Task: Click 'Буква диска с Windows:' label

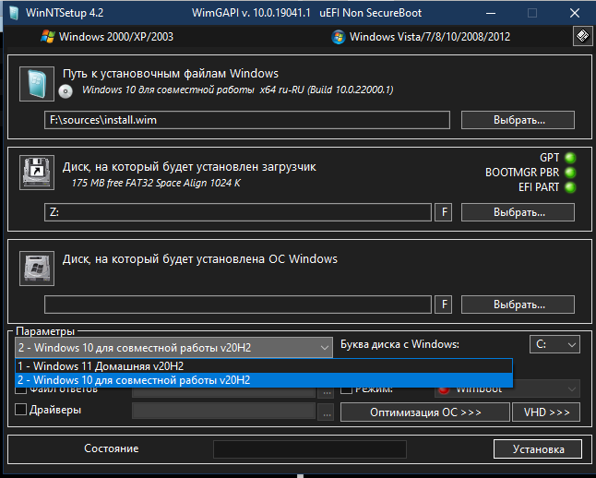Action: pyautogui.click(x=399, y=344)
